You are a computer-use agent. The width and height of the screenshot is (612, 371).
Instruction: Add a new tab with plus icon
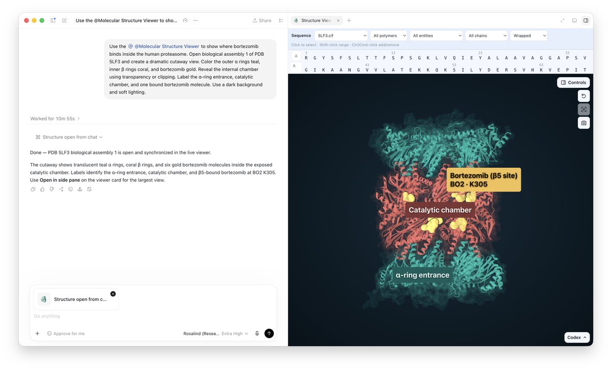tap(349, 20)
